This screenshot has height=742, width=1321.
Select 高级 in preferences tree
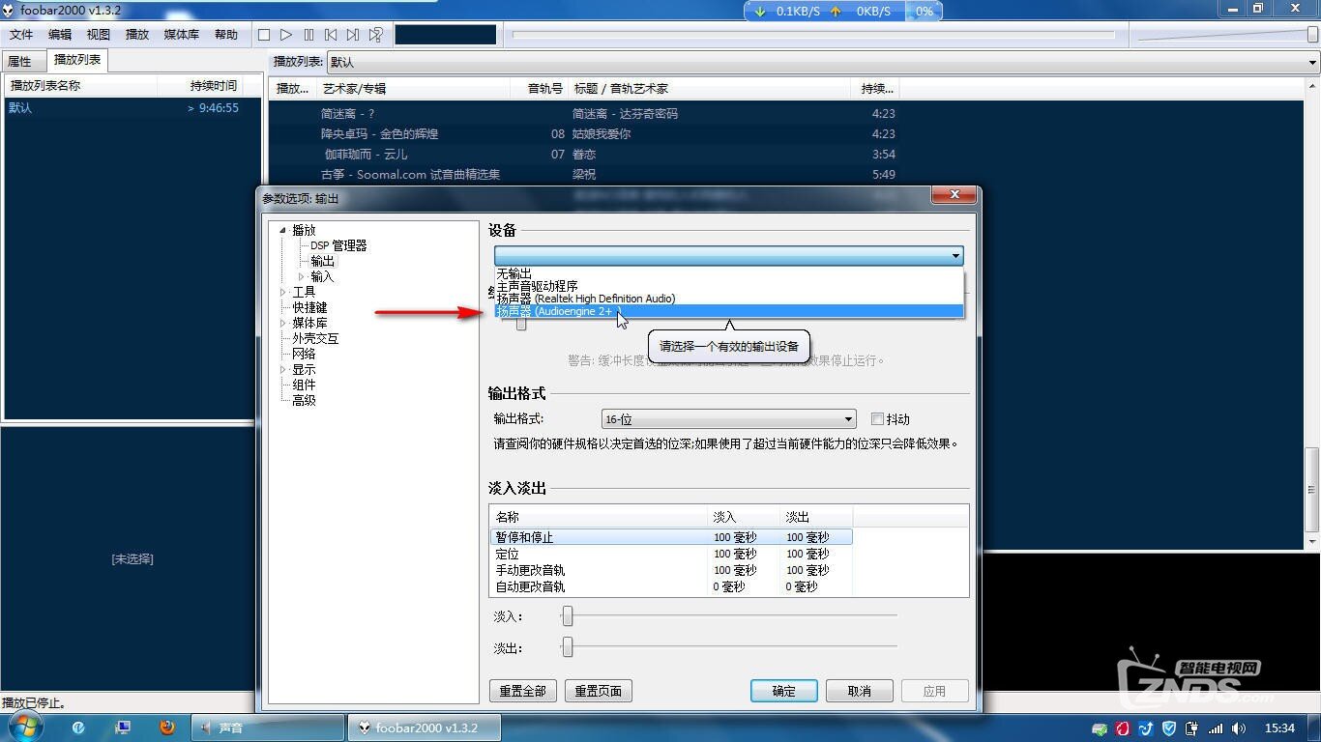coord(304,400)
